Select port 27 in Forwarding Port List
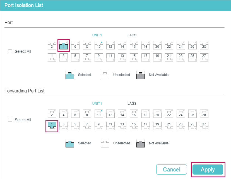Viewport: 231px width, 179px height. coord(204,126)
